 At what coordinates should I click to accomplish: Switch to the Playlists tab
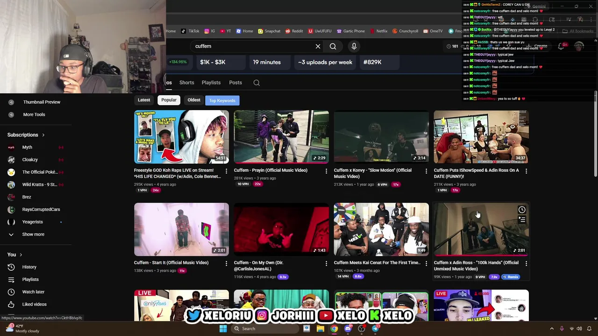(211, 83)
